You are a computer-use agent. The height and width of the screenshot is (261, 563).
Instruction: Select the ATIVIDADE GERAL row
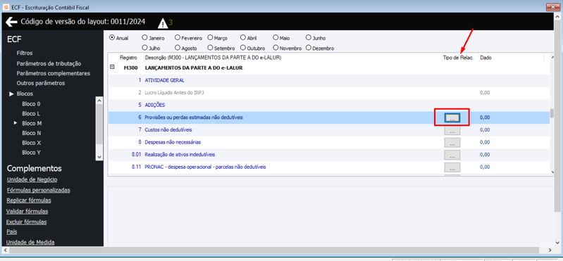329,80
